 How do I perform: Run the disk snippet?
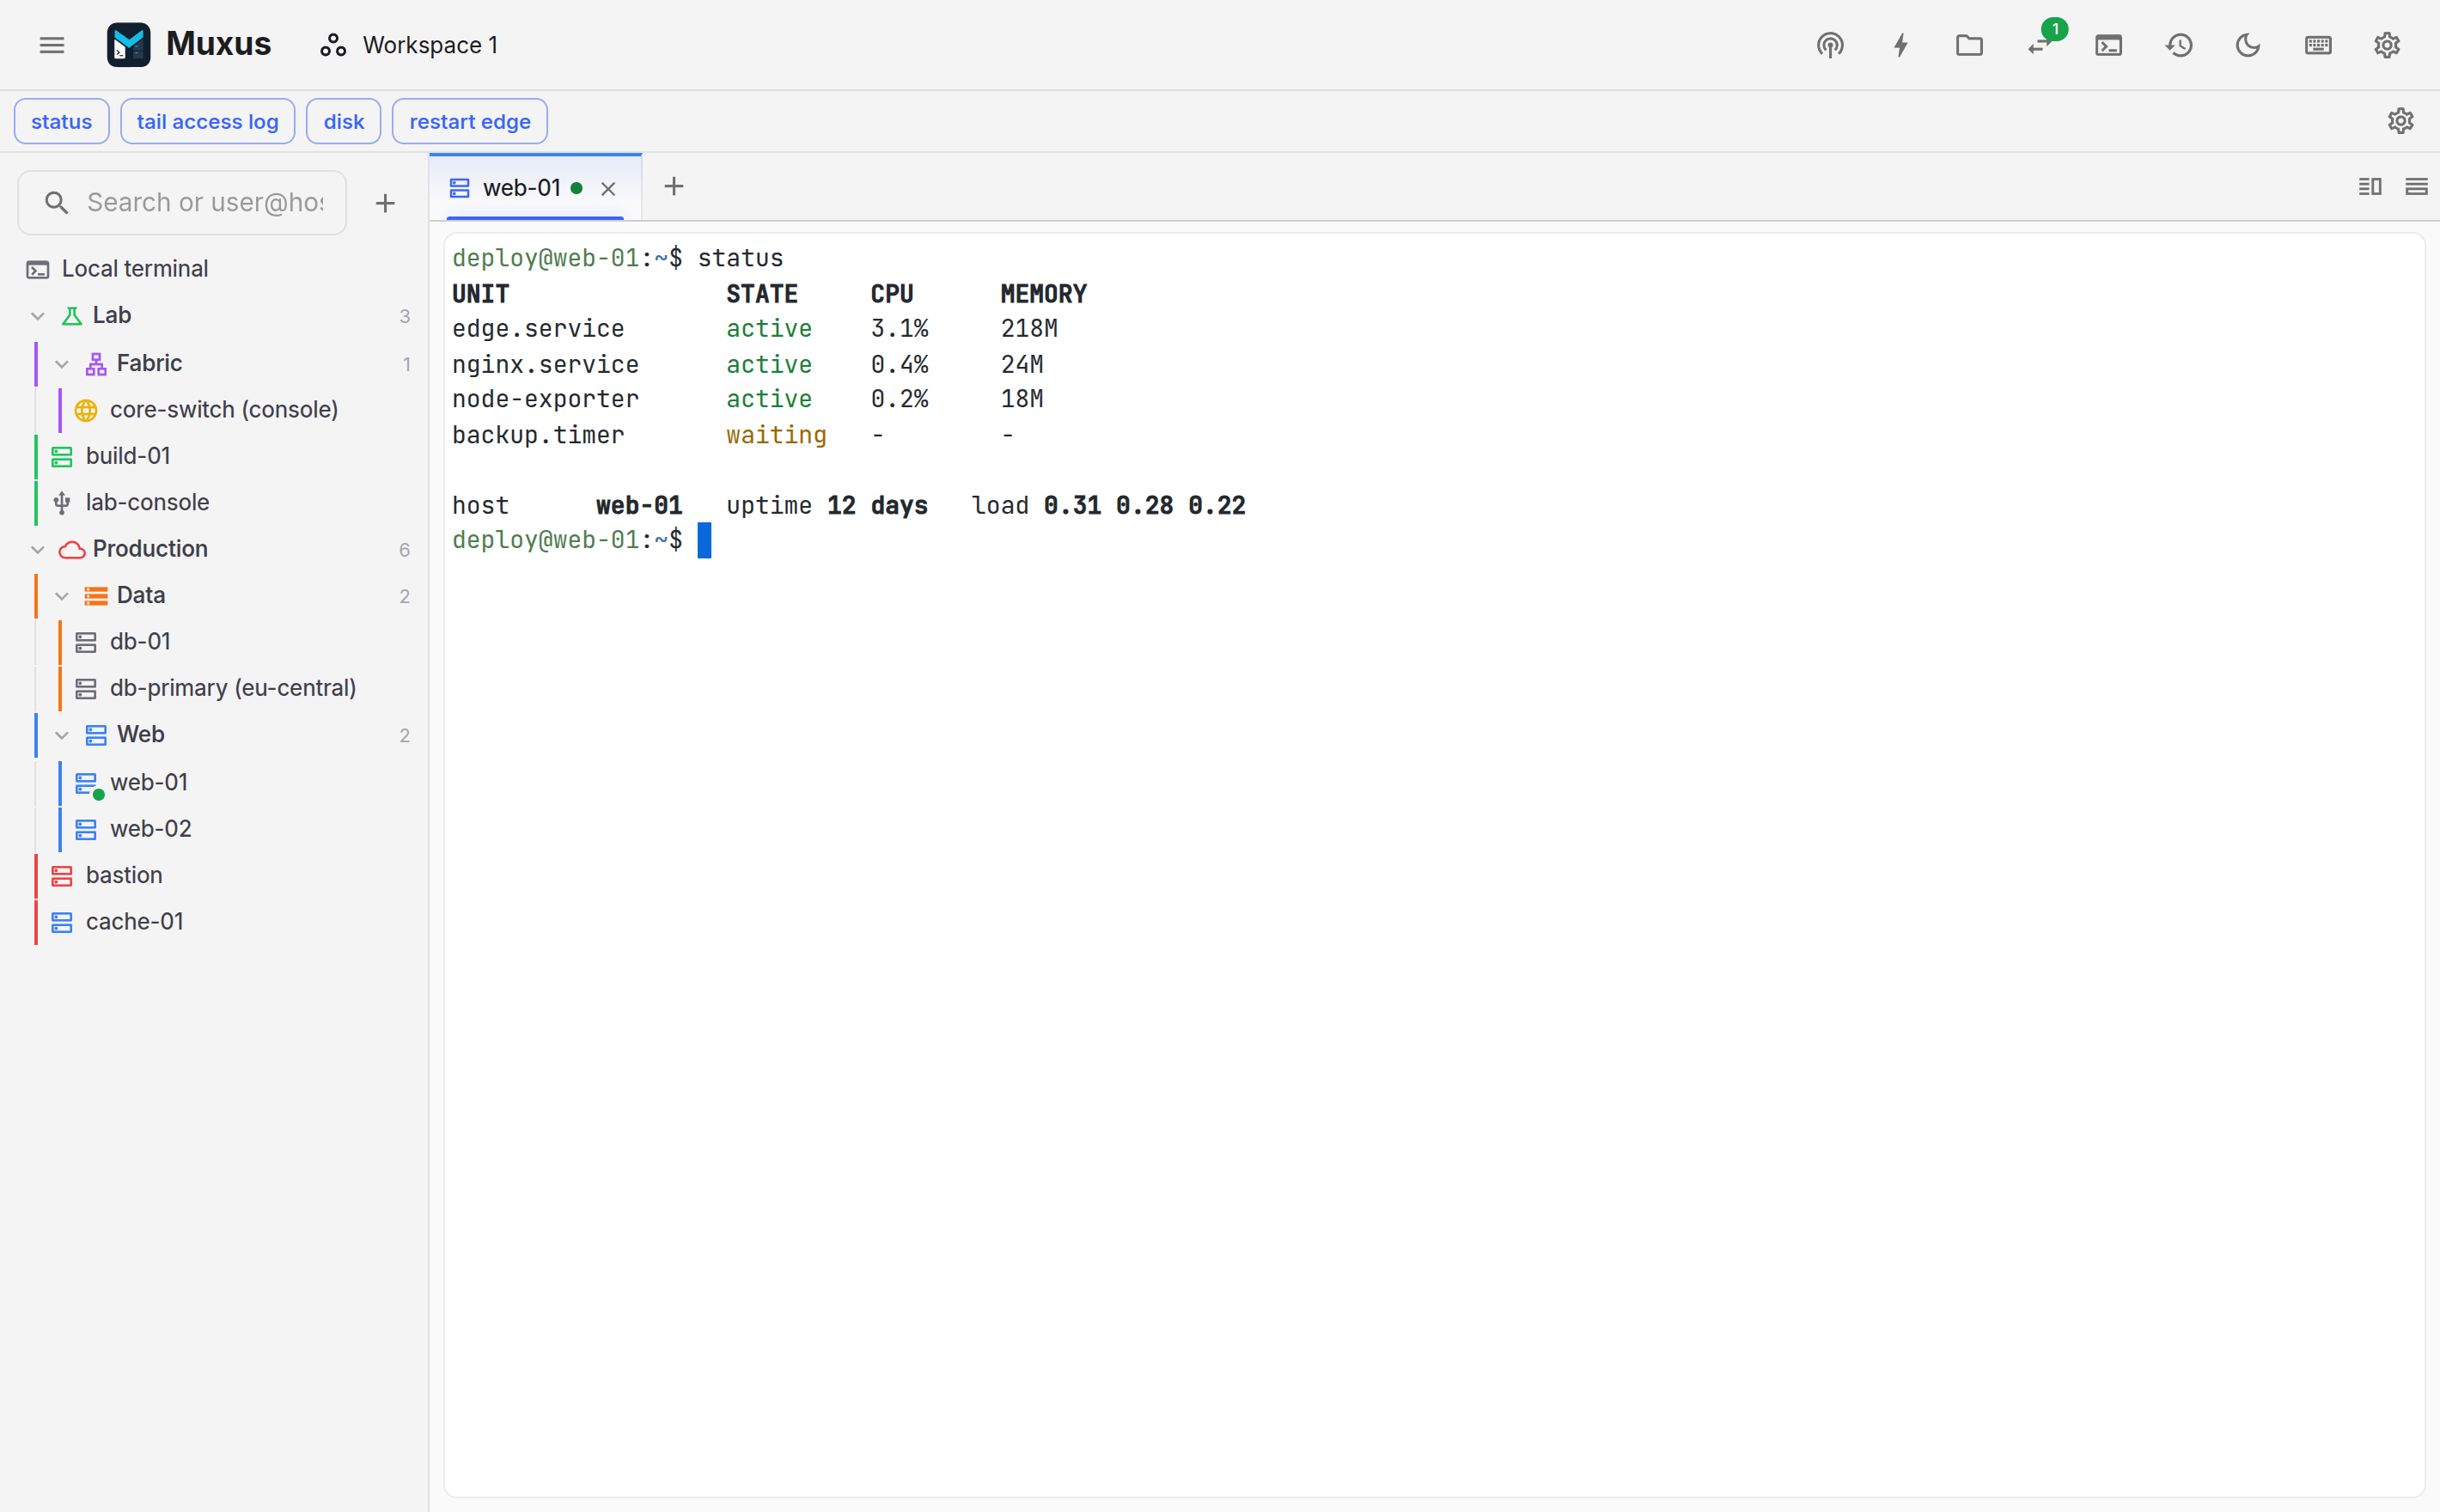343,121
